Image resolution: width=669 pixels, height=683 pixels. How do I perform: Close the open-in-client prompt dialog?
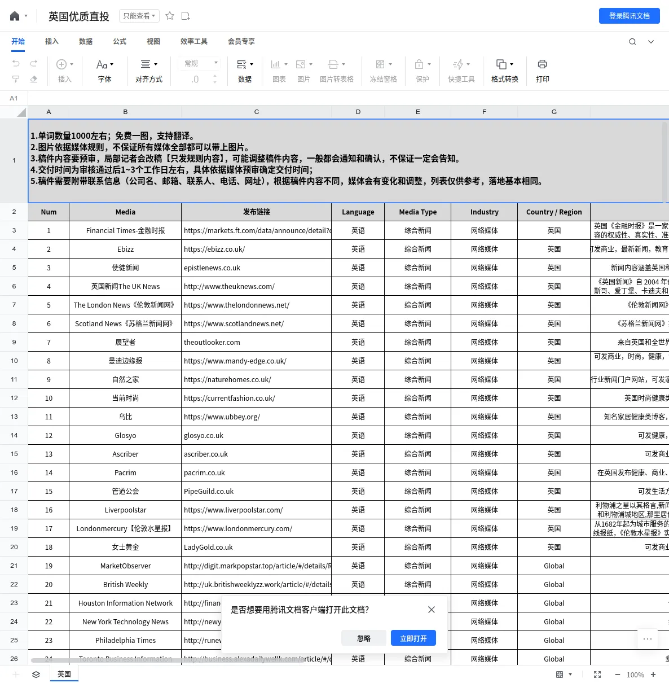432,610
